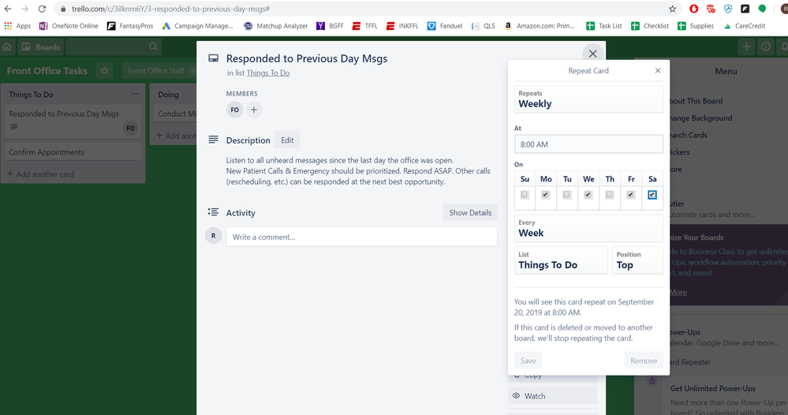Open the Fanduel bookmark

click(445, 25)
